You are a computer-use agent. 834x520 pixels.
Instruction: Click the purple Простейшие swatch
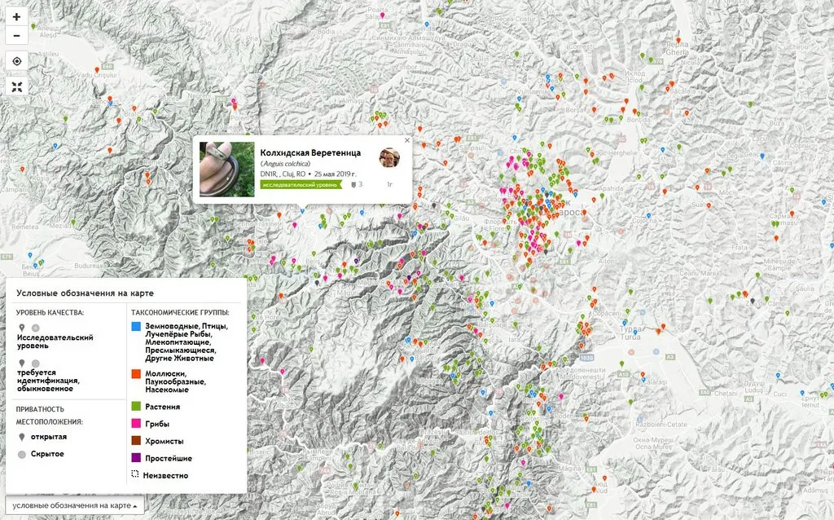pos(136,458)
